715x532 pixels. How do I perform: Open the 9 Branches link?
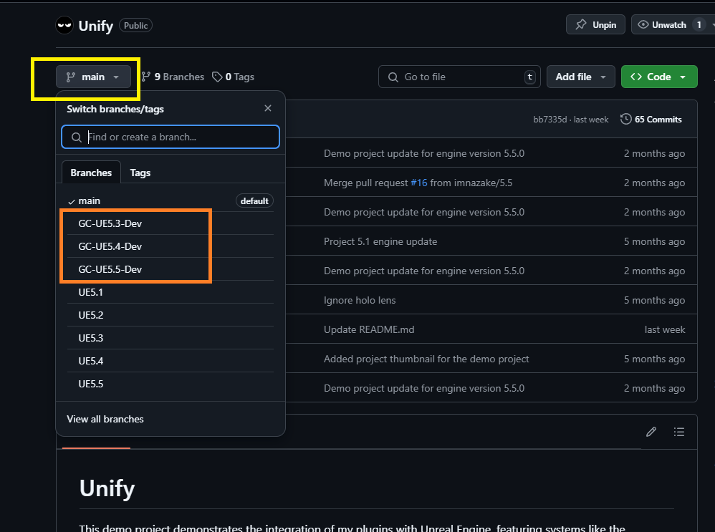coord(173,77)
